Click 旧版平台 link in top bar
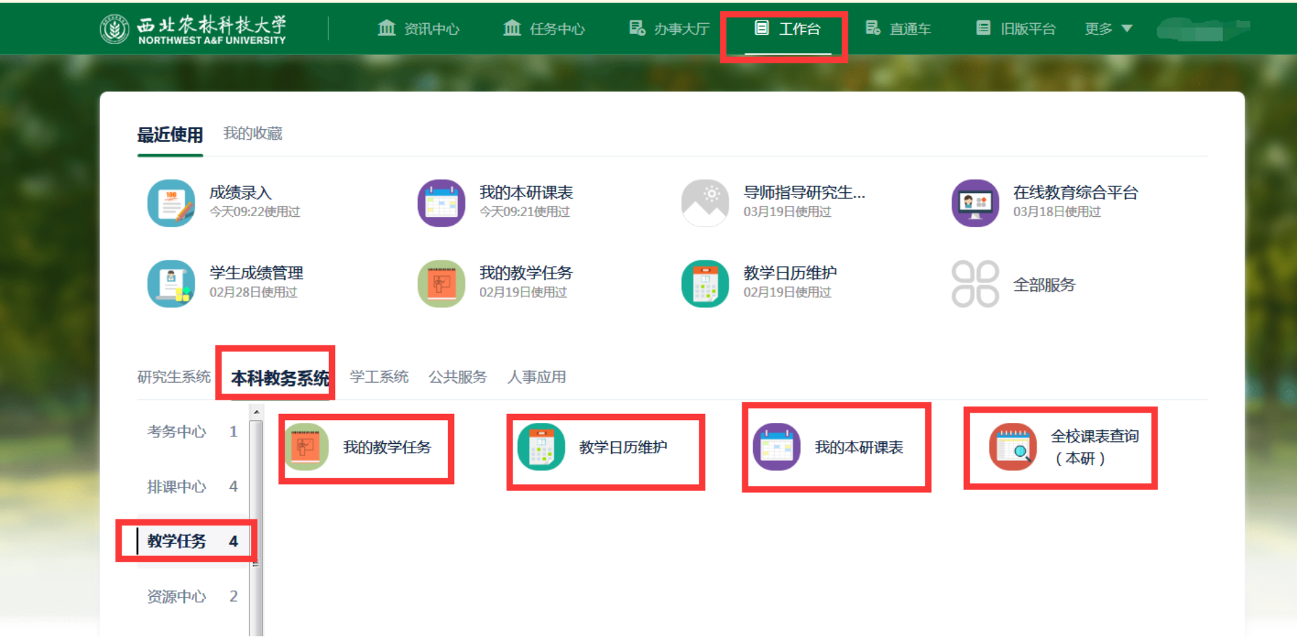Screen dimensions: 1297x637 1016,29
